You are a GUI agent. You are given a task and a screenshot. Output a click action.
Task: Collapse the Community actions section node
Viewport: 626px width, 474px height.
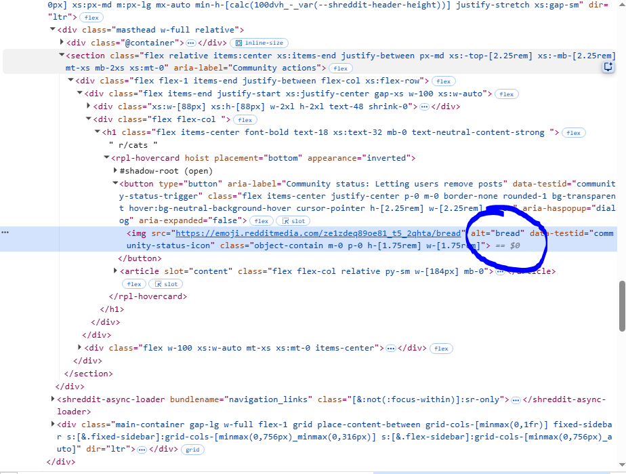tap(62, 55)
